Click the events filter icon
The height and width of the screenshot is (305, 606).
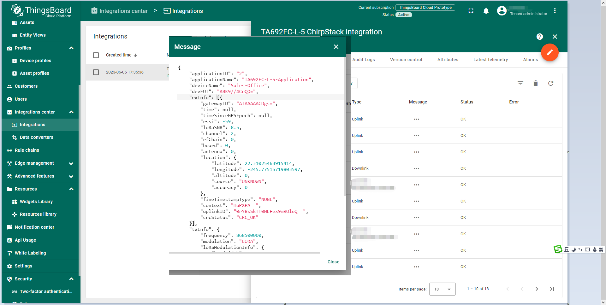click(x=520, y=83)
